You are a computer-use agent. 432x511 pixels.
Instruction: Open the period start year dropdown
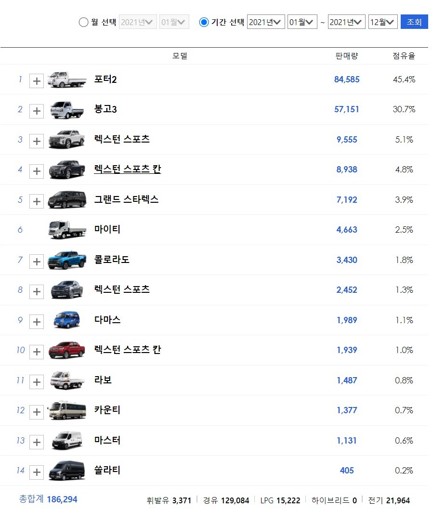(x=266, y=22)
